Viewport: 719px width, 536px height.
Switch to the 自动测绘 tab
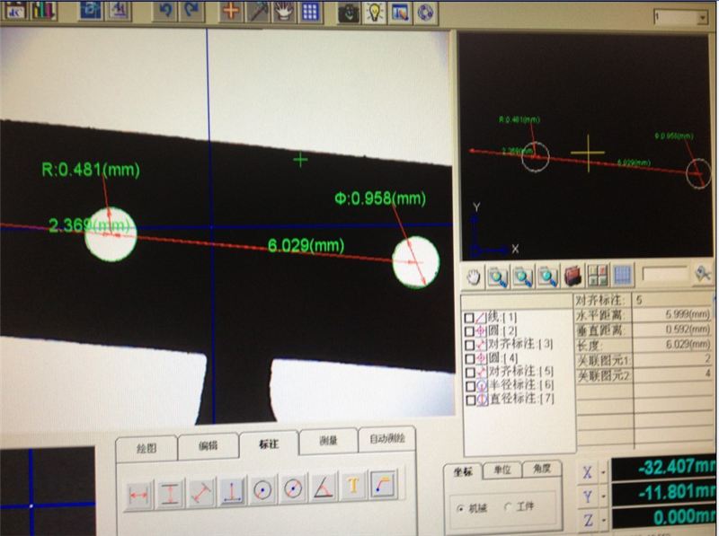coord(387,439)
